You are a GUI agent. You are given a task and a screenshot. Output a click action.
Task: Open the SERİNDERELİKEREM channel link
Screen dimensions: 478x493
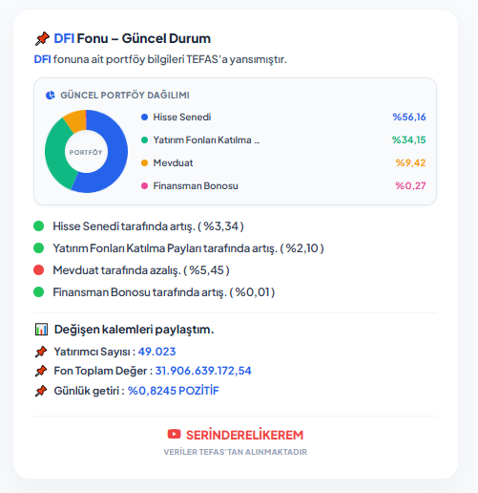coord(244,435)
